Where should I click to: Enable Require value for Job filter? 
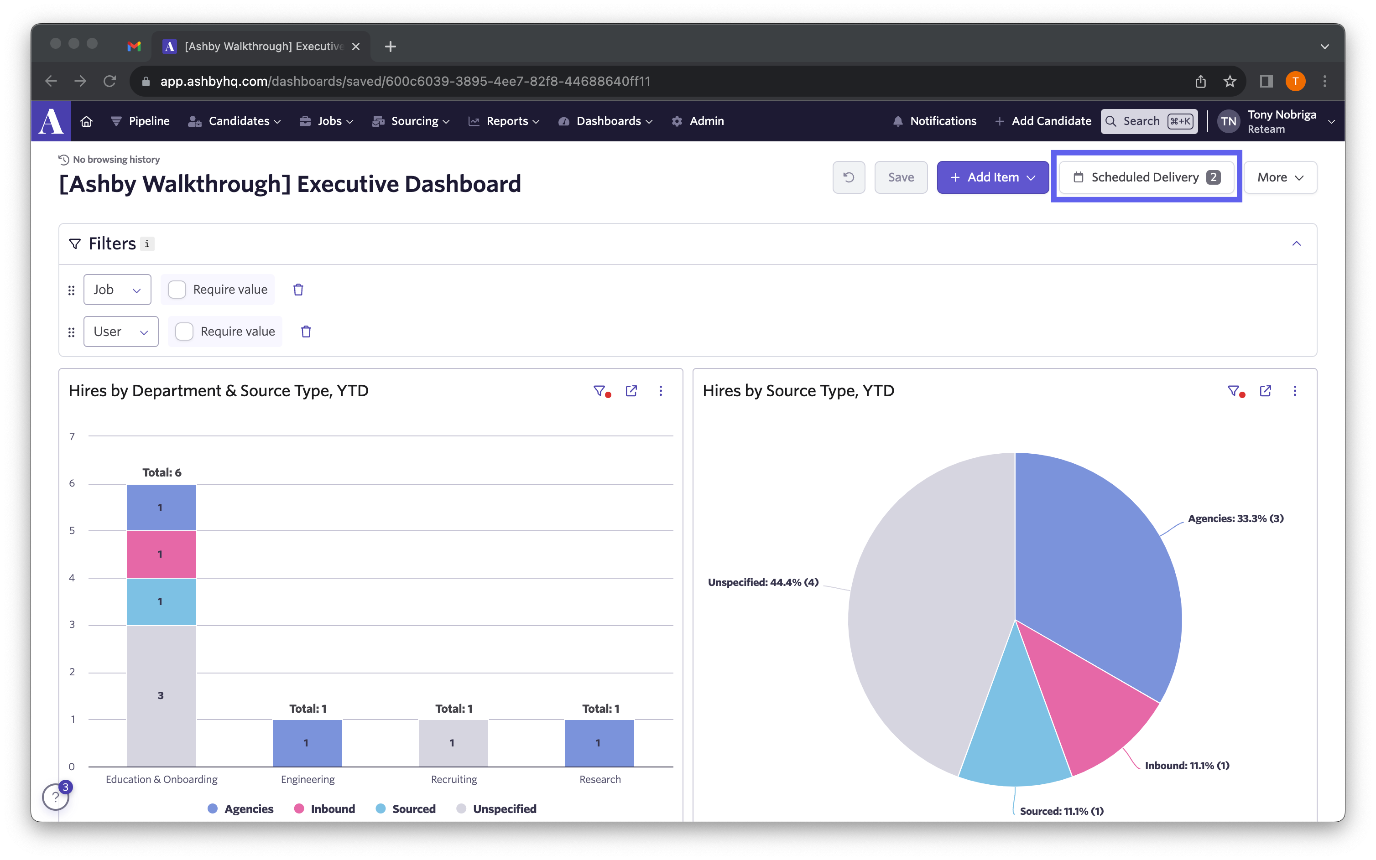tap(177, 290)
